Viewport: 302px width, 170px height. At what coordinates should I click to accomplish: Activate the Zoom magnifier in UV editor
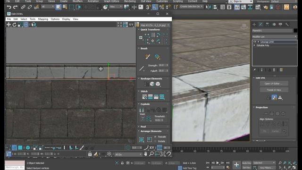[x=151, y=154]
